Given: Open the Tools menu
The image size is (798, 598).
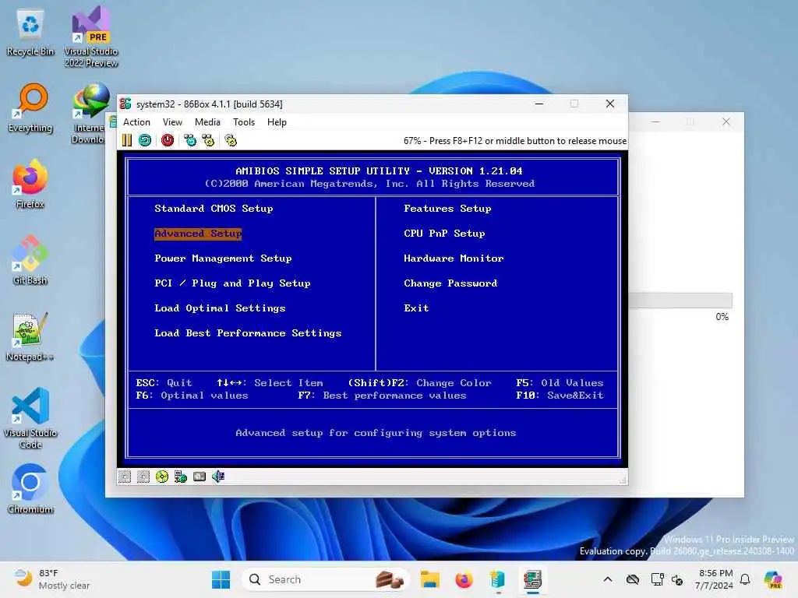Looking at the screenshot, I should tap(244, 122).
